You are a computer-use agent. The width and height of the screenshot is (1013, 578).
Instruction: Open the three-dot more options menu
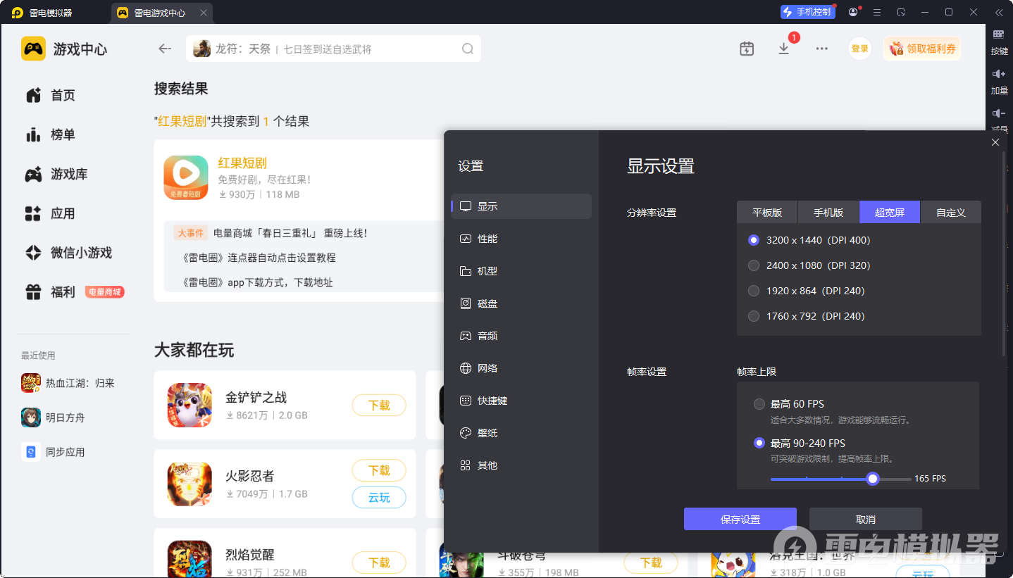[x=821, y=49]
